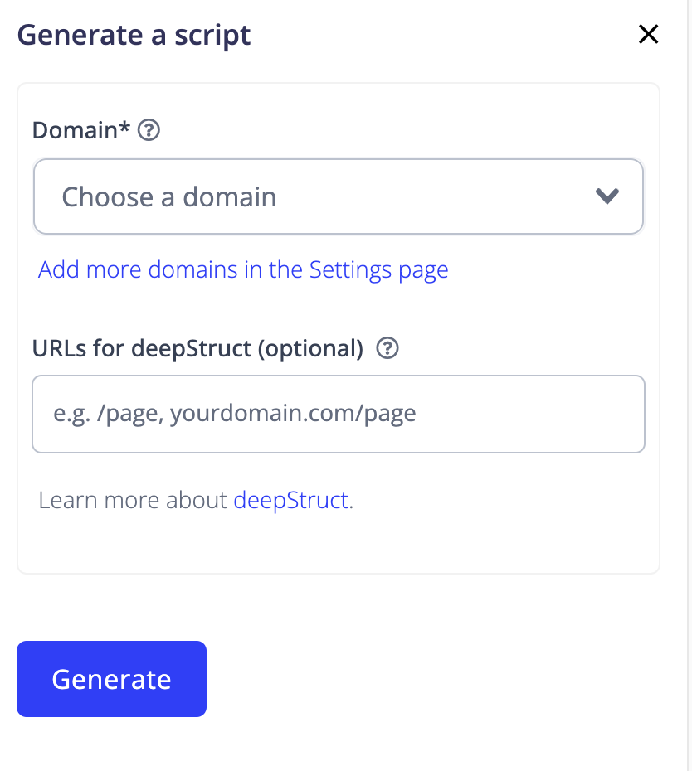Select the Choose a domain combo box
This screenshot has height=771, width=692.
339,196
